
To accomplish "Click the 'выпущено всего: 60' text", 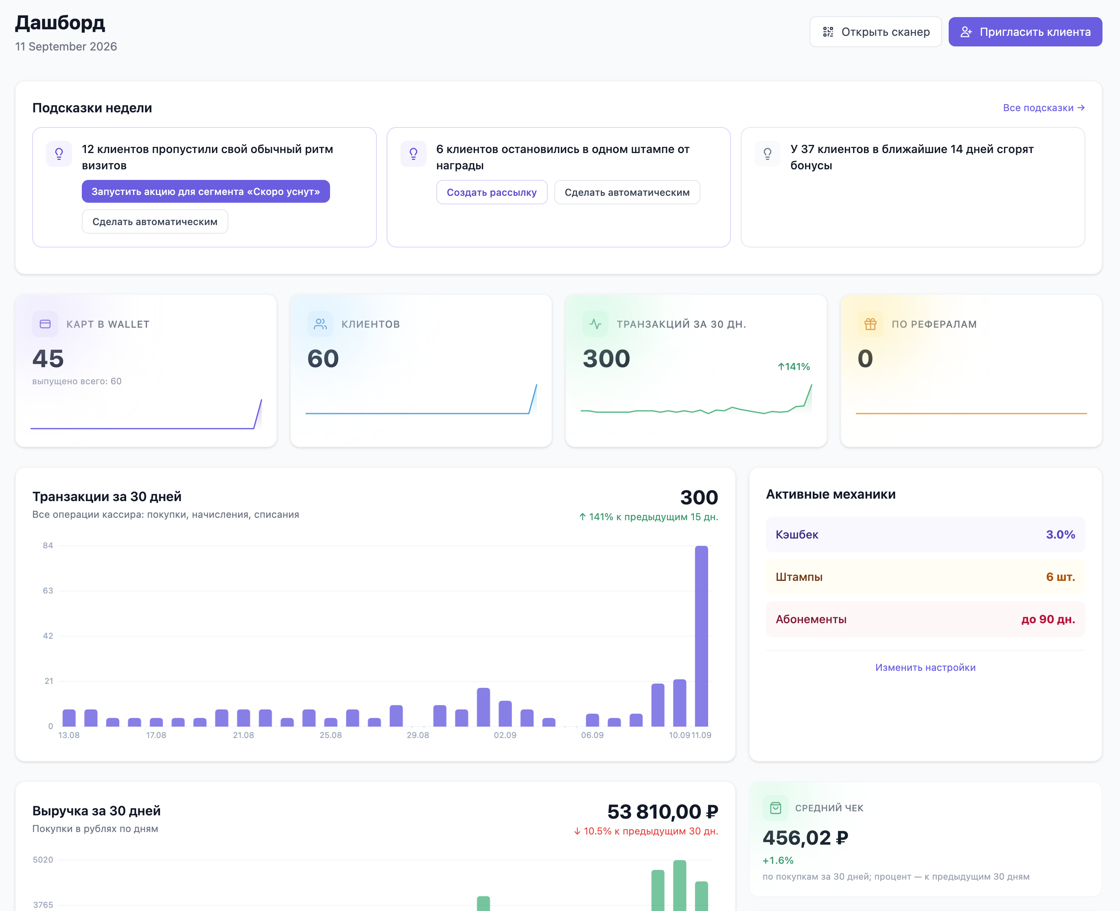I will (77, 381).
